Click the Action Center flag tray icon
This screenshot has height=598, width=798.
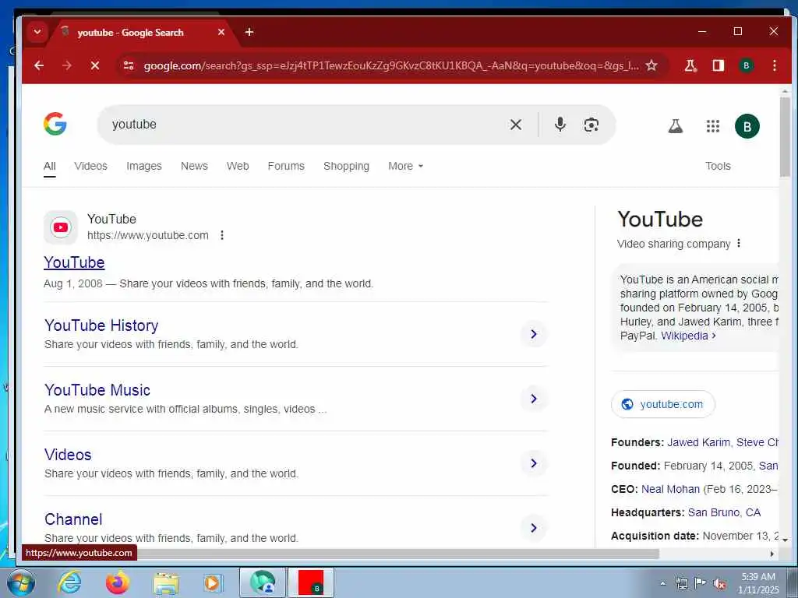pyautogui.click(x=701, y=583)
